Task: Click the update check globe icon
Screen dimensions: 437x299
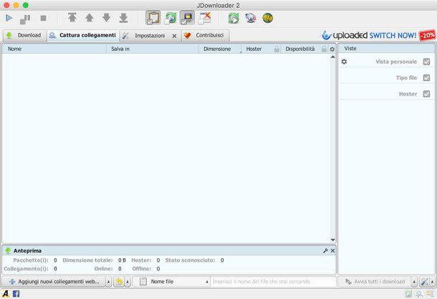Action: coord(250,18)
